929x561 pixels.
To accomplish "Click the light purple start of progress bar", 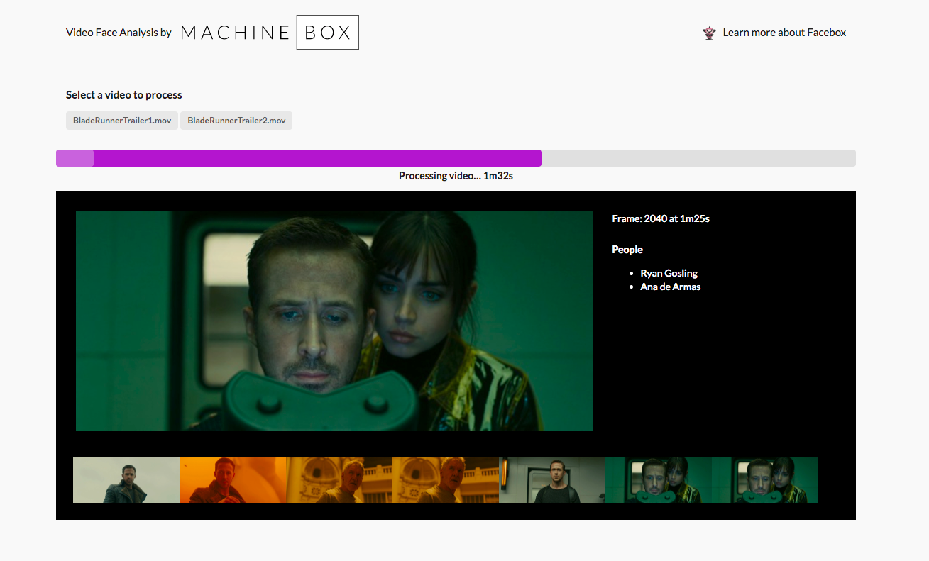I will tap(75, 158).
